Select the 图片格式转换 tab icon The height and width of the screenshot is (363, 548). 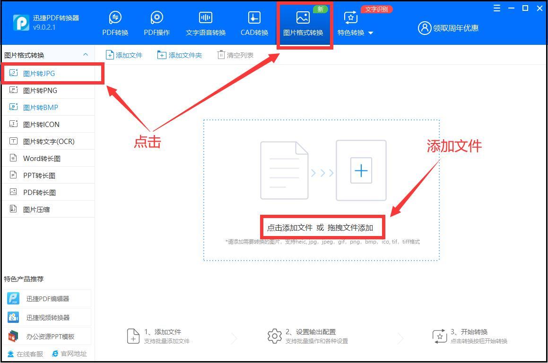304,21
